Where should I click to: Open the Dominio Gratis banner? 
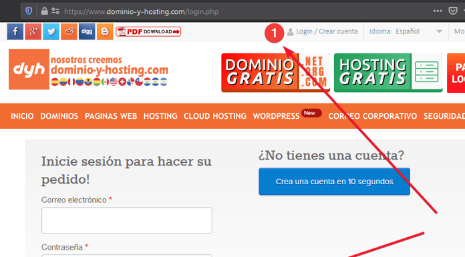[x=275, y=73]
